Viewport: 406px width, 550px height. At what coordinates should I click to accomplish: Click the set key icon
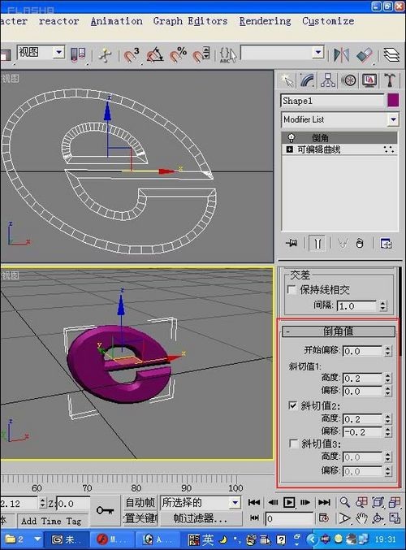pyautogui.click(x=106, y=510)
